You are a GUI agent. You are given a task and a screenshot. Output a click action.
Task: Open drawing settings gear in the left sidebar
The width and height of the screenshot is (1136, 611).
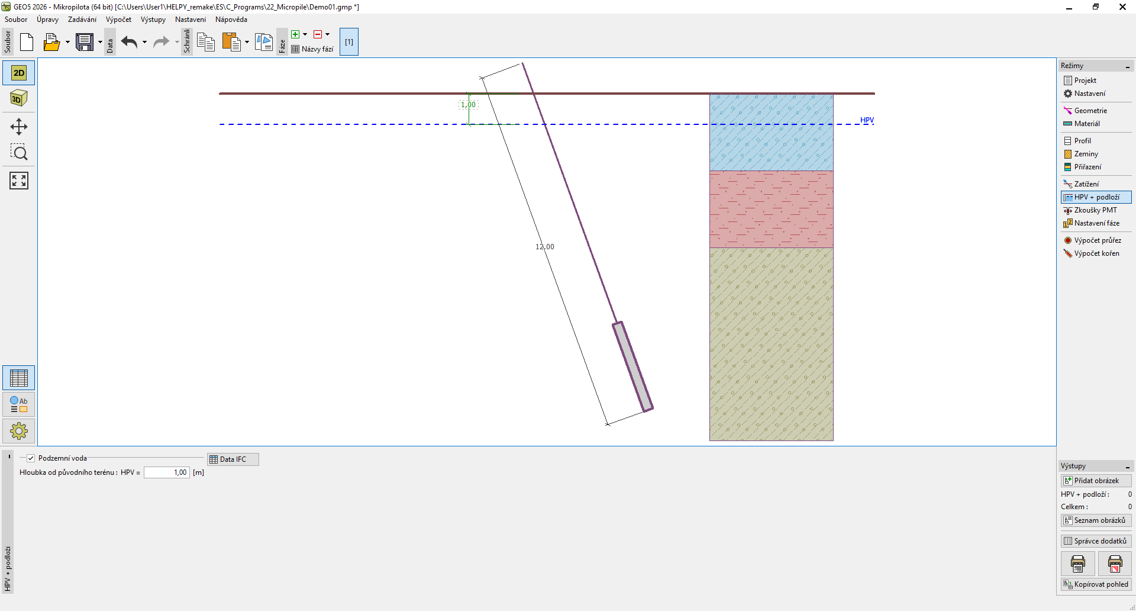19,431
